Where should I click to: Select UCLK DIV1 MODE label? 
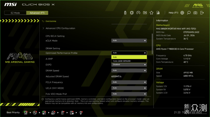point(55,88)
